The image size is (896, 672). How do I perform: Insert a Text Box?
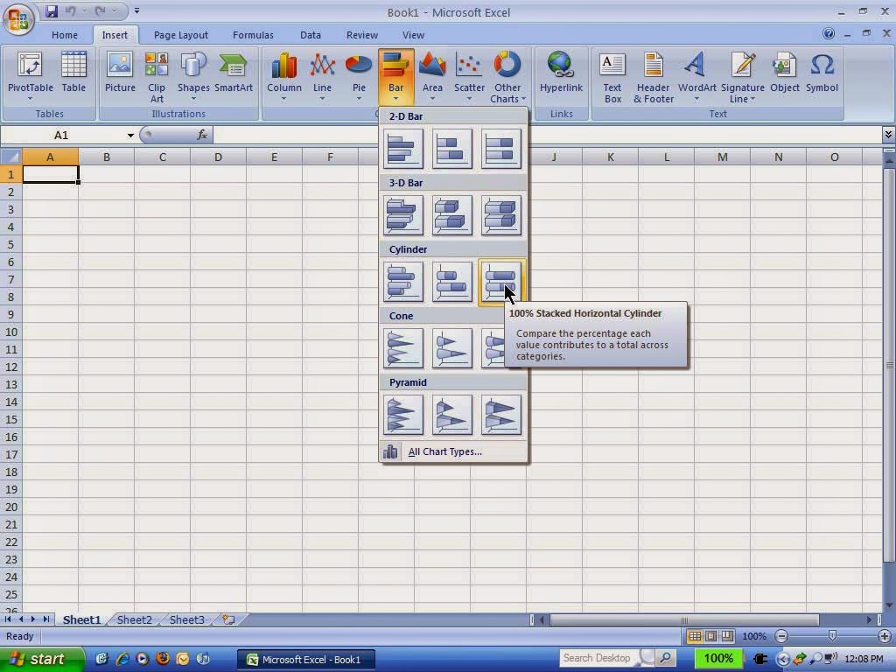click(612, 77)
